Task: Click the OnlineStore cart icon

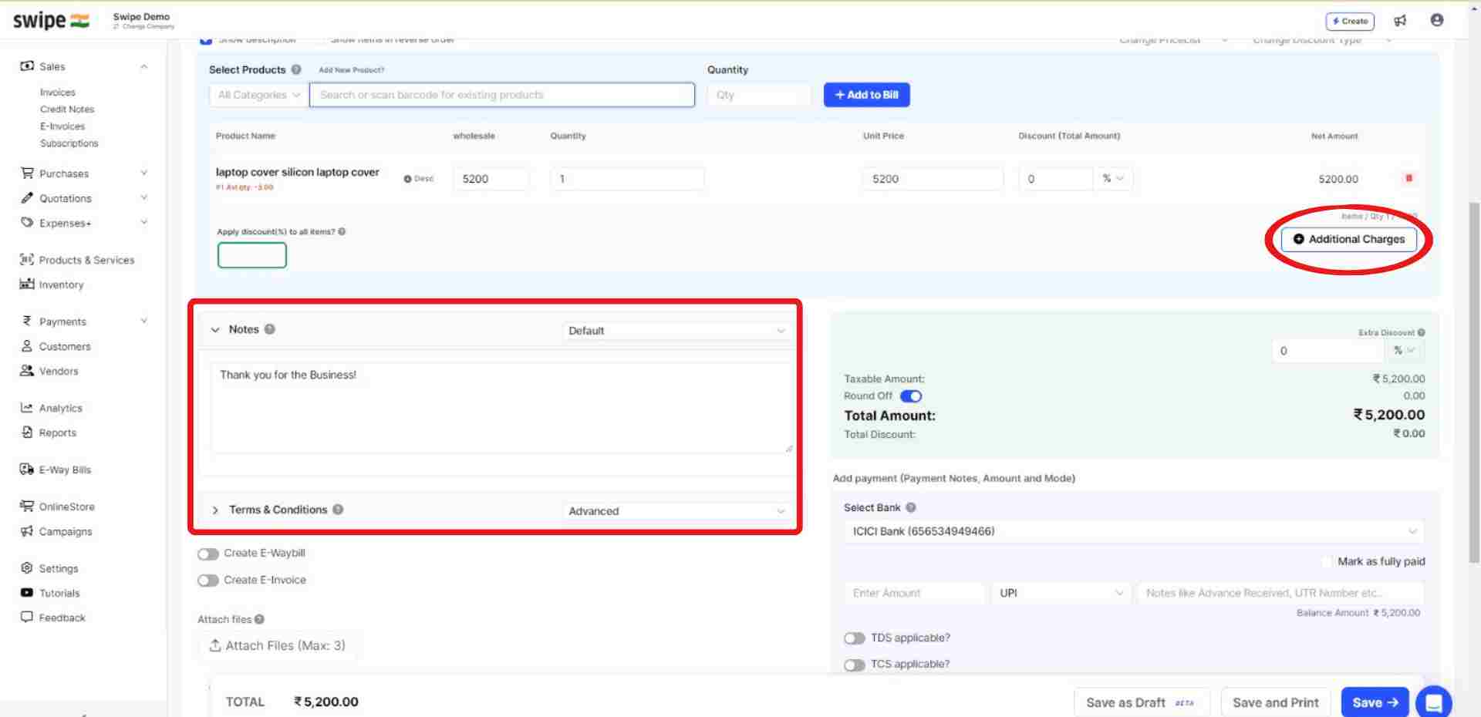Action: coord(27,507)
